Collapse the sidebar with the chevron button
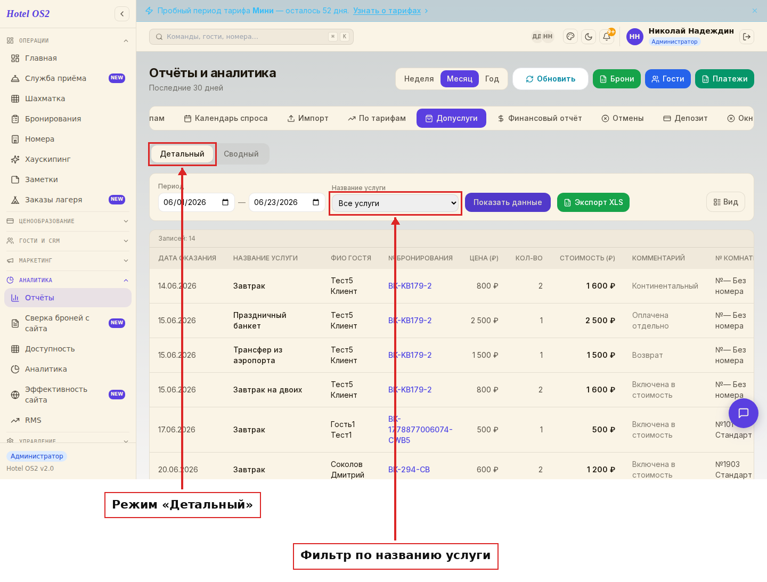The image size is (767, 582). [x=122, y=14]
